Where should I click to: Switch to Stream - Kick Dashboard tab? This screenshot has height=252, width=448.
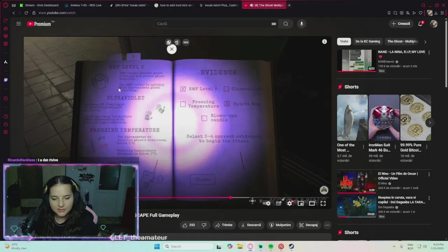click(38, 5)
